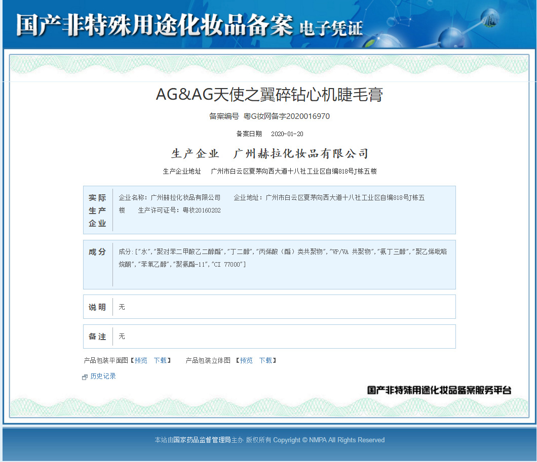Image resolution: width=537 pixels, height=462 pixels.
Task: Click the 广州赫拉化妆品有限公司 producer heading
Action: coord(300,154)
